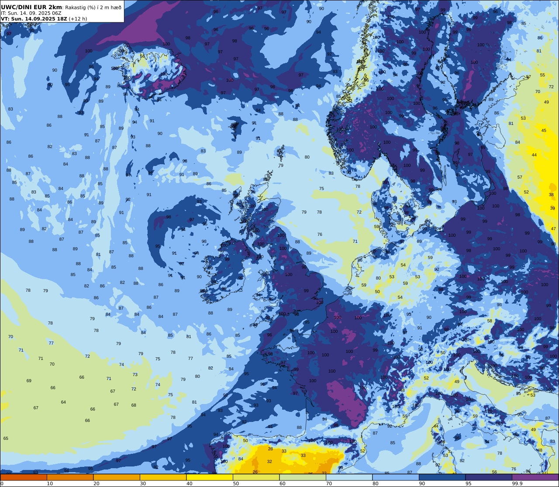Click the initial time line "IT: Sun. 14. 09. 2025 06Z"
Image resolution: width=559 pixels, height=487 pixels.
pos(31,13)
